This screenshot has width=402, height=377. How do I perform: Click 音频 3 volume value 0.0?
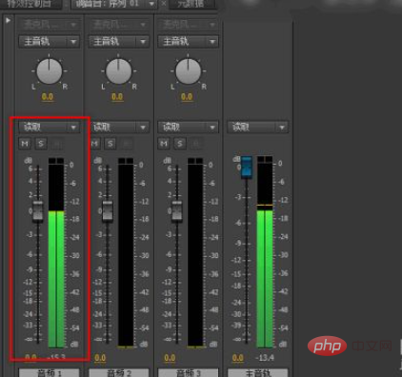click(170, 358)
